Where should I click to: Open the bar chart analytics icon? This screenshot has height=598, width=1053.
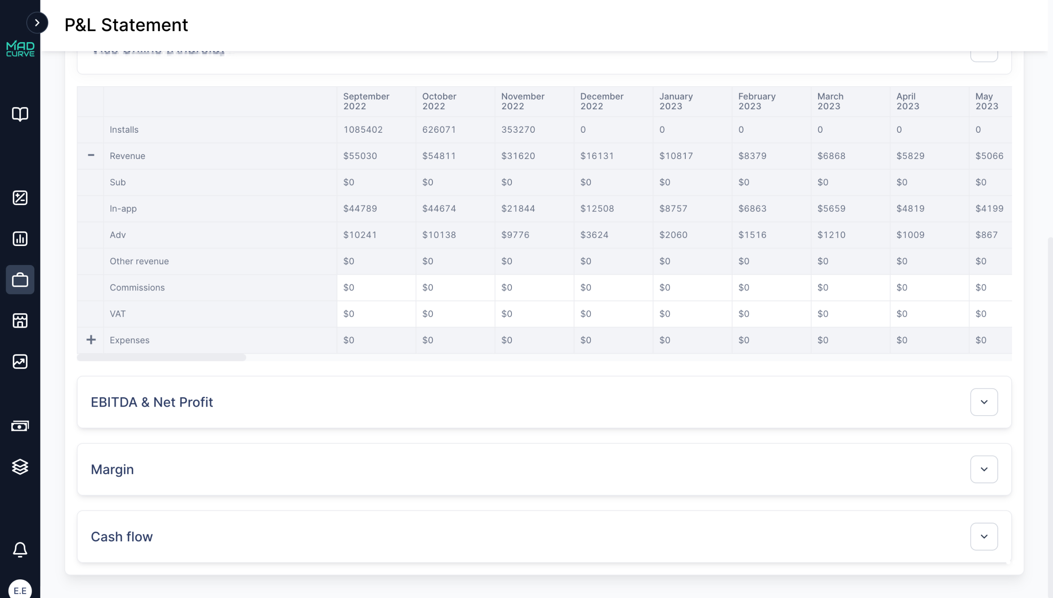(x=20, y=239)
